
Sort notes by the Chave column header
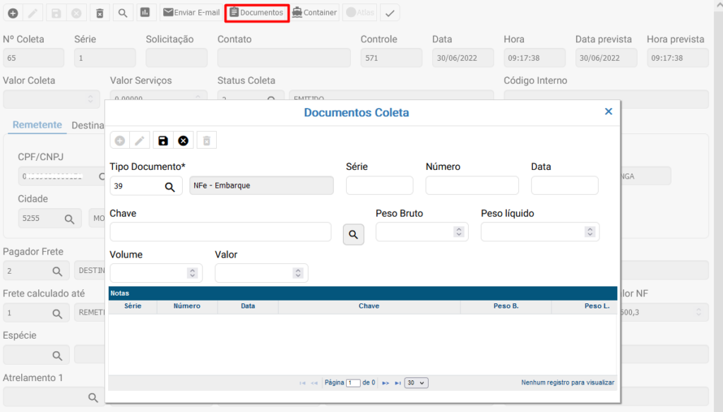369,306
